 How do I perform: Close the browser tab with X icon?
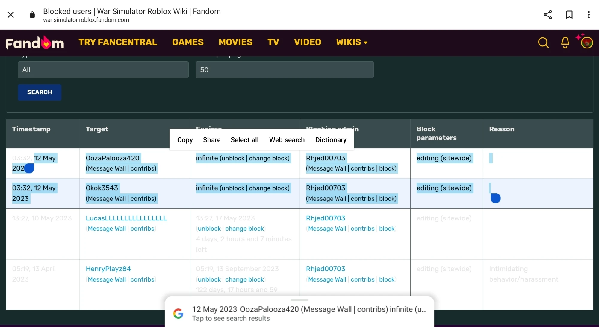11,15
